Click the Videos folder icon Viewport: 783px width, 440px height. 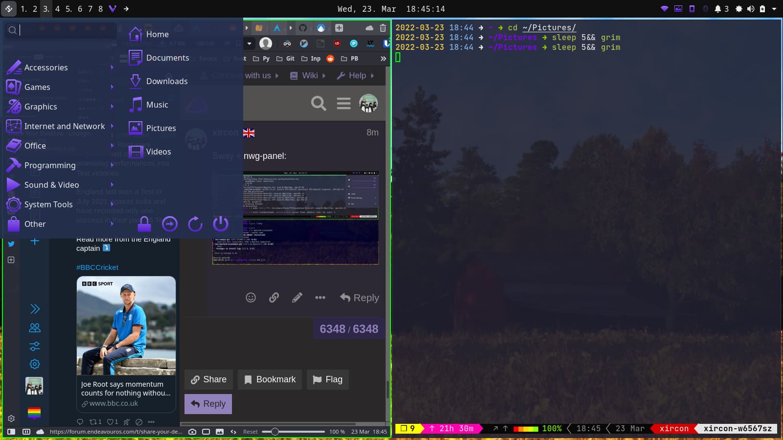[x=136, y=152]
